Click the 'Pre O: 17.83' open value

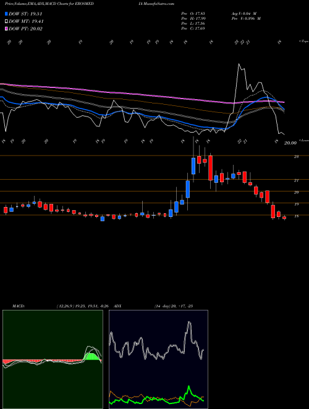193,14
